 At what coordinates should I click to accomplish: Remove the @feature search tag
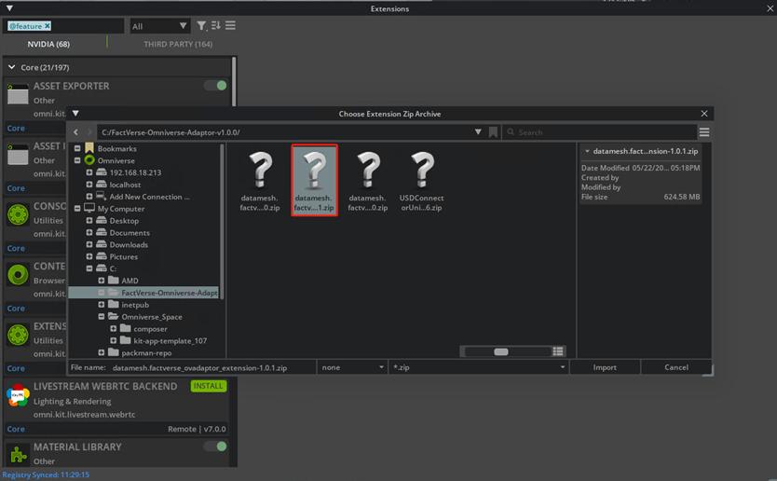click(x=48, y=26)
